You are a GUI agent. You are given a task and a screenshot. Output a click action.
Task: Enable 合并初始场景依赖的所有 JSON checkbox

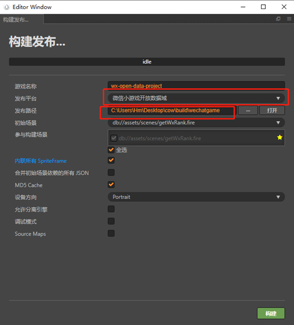click(111, 173)
